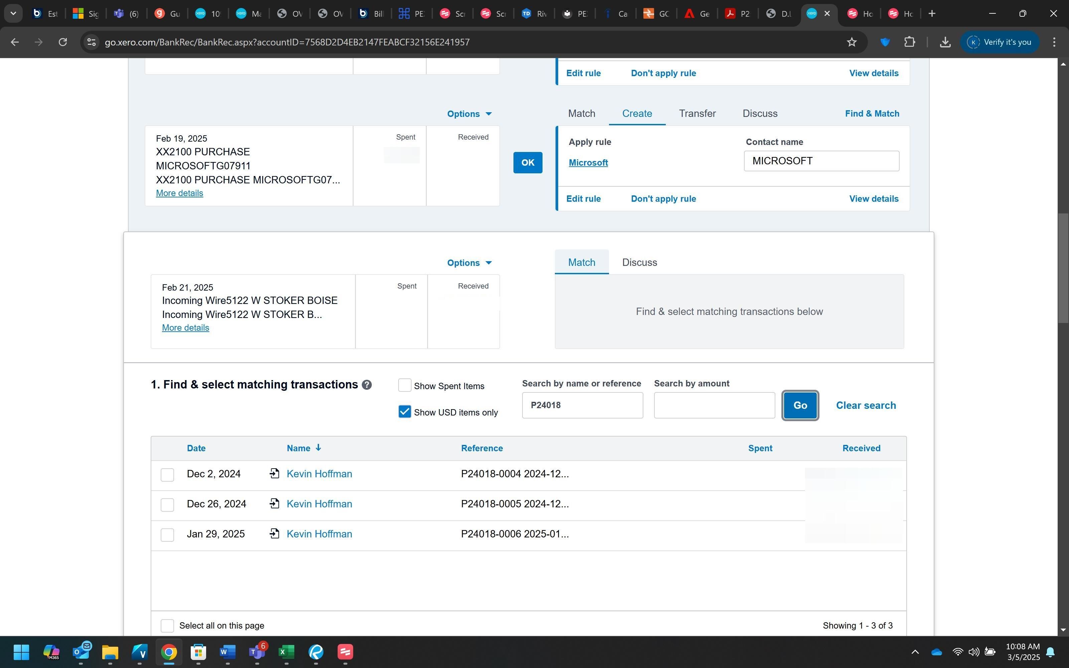1069x668 pixels.
Task: Open Excel from the Windows taskbar
Action: pyautogui.click(x=286, y=652)
